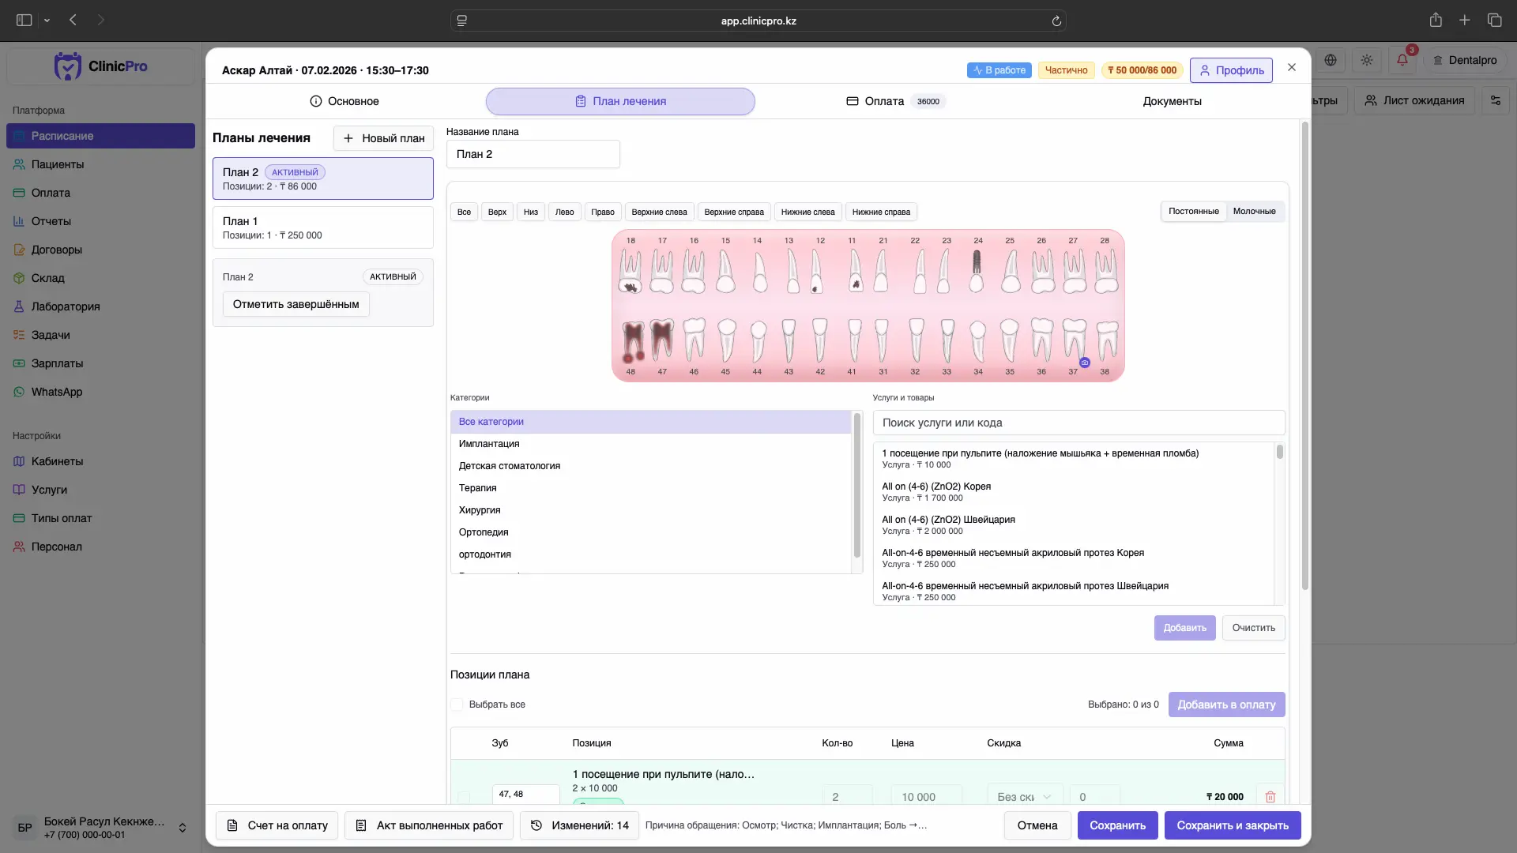Viewport: 1517px width, 853px height.
Task: Open the Задачи list icon
Action: coord(19,335)
